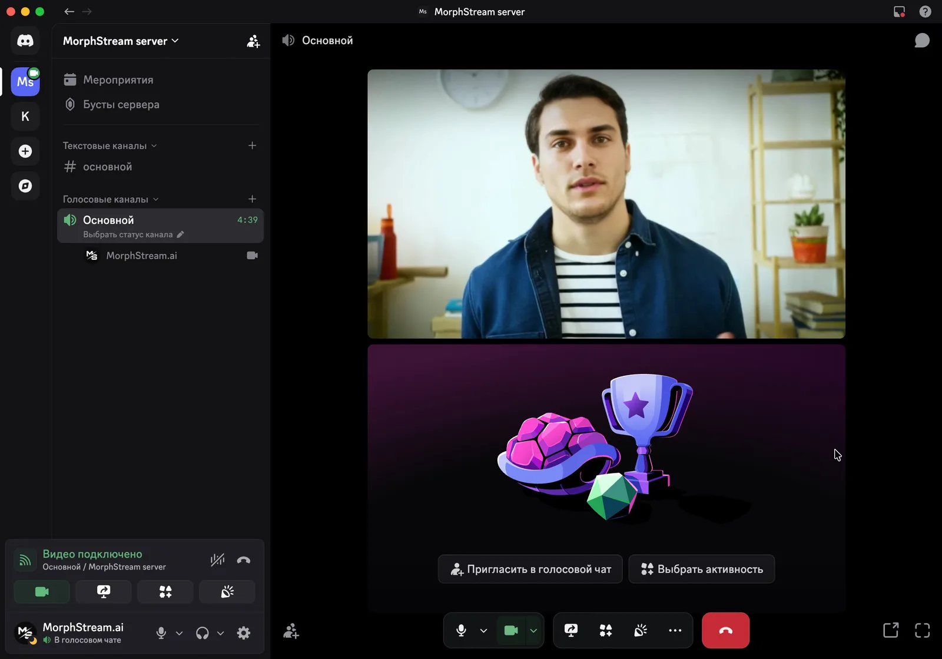Open soundboard from call bar
Viewport: 942px width, 659px height.
click(641, 631)
